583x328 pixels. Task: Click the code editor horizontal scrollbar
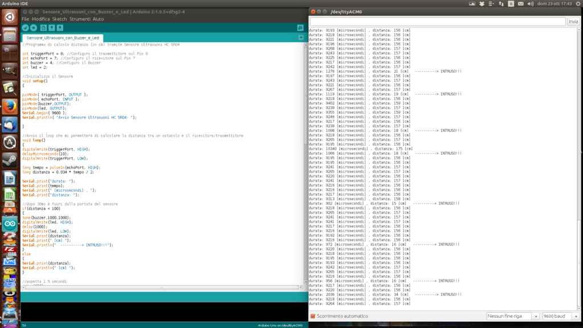tap(162, 287)
